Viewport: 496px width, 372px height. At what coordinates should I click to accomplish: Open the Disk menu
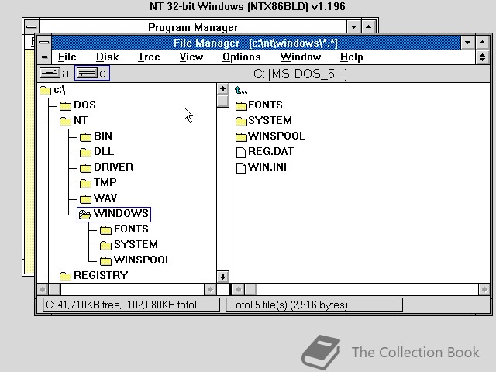point(107,57)
